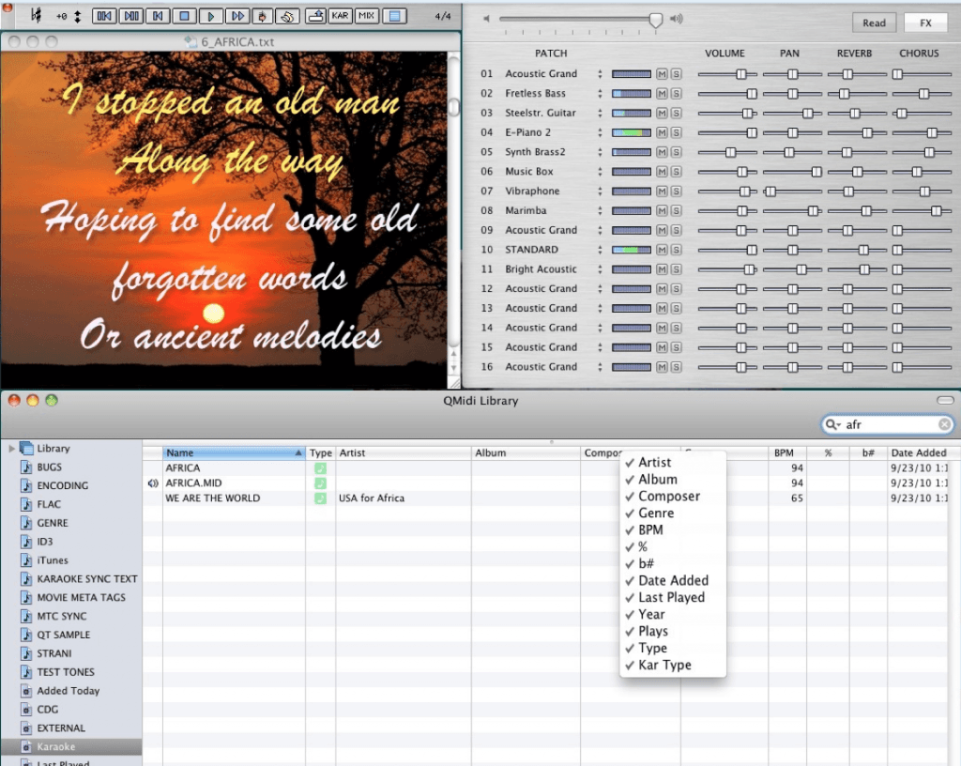Disable Last Played in the context menu
This screenshot has height=766, width=961.
pos(668,597)
